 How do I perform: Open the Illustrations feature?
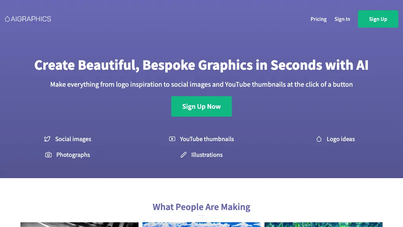(207, 154)
